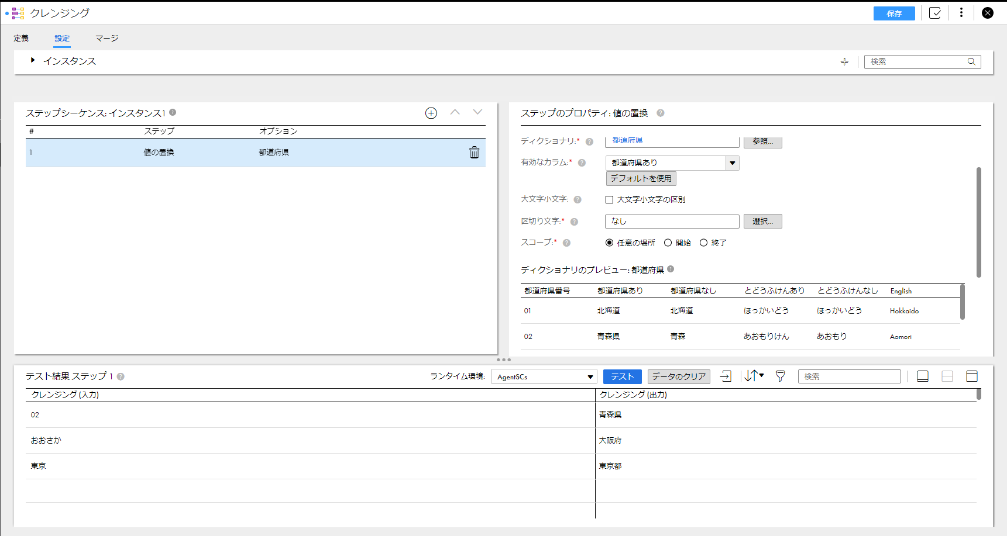The image size is (1007, 536).
Task: Click the データのクリア button
Action: (x=679, y=377)
